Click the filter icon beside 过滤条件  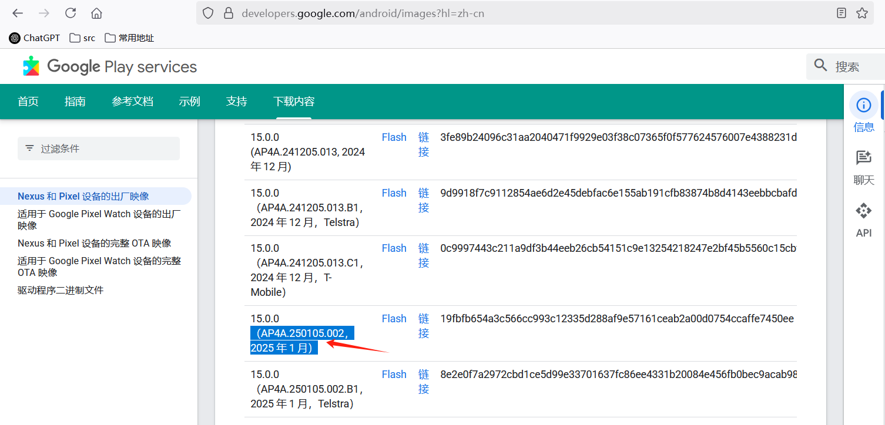(29, 148)
